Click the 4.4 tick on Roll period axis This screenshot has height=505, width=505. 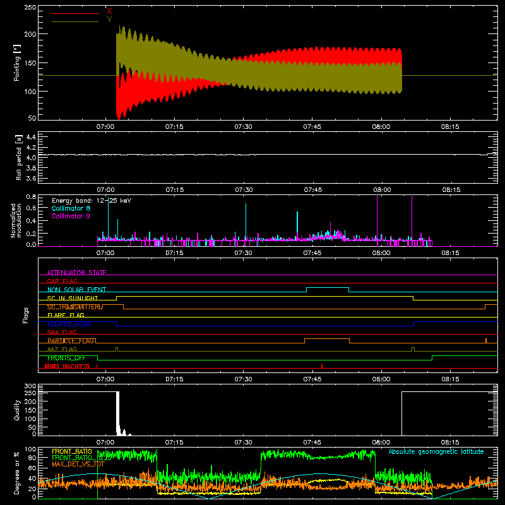click(x=31, y=137)
